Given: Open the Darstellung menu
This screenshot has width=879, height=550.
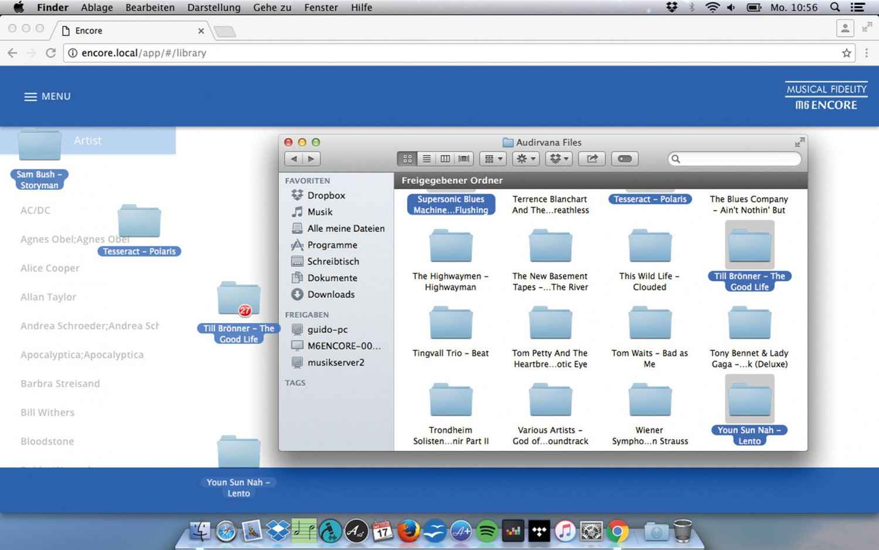Looking at the screenshot, I should [x=214, y=7].
